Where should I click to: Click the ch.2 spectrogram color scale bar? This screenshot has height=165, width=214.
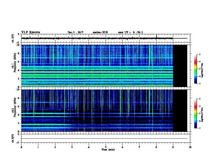195,114
